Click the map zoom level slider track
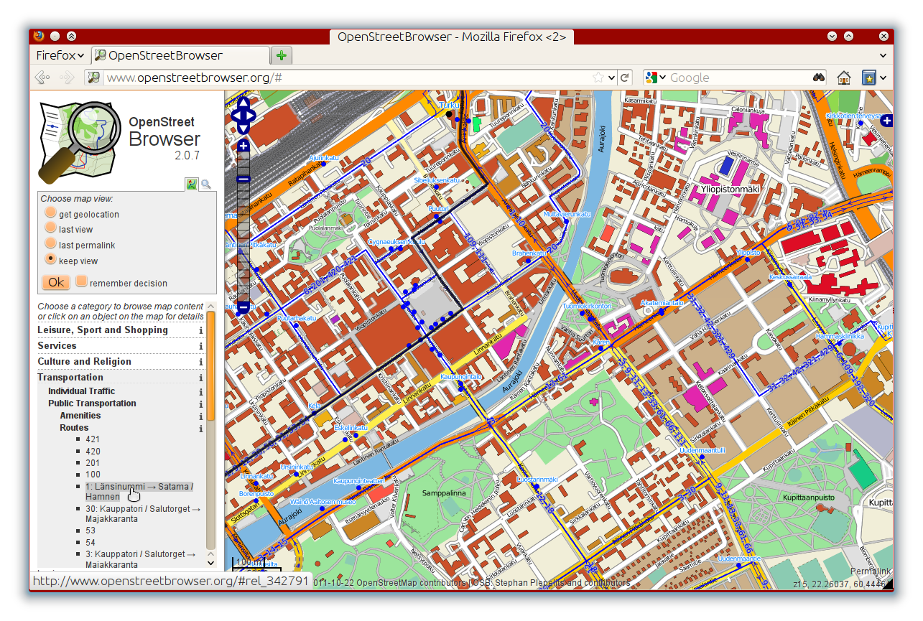 point(243,227)
